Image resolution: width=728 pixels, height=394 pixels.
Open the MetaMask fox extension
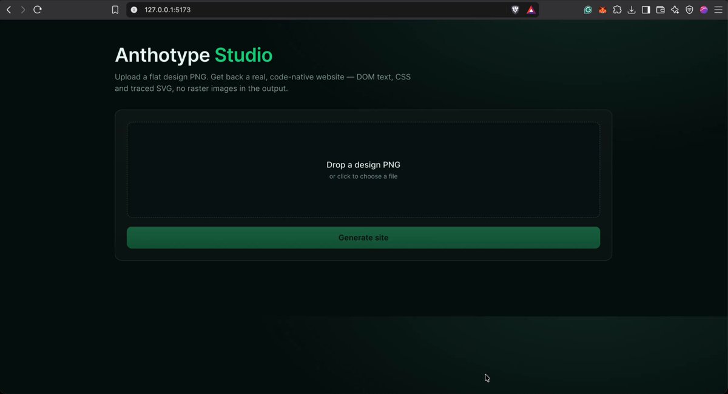(602, 10)
